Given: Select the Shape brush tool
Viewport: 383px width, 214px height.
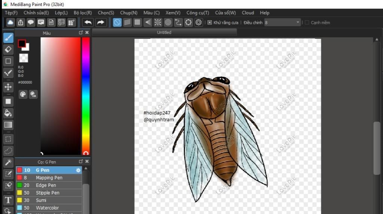Looking at the screenshot, I should [x=8, y=61].
